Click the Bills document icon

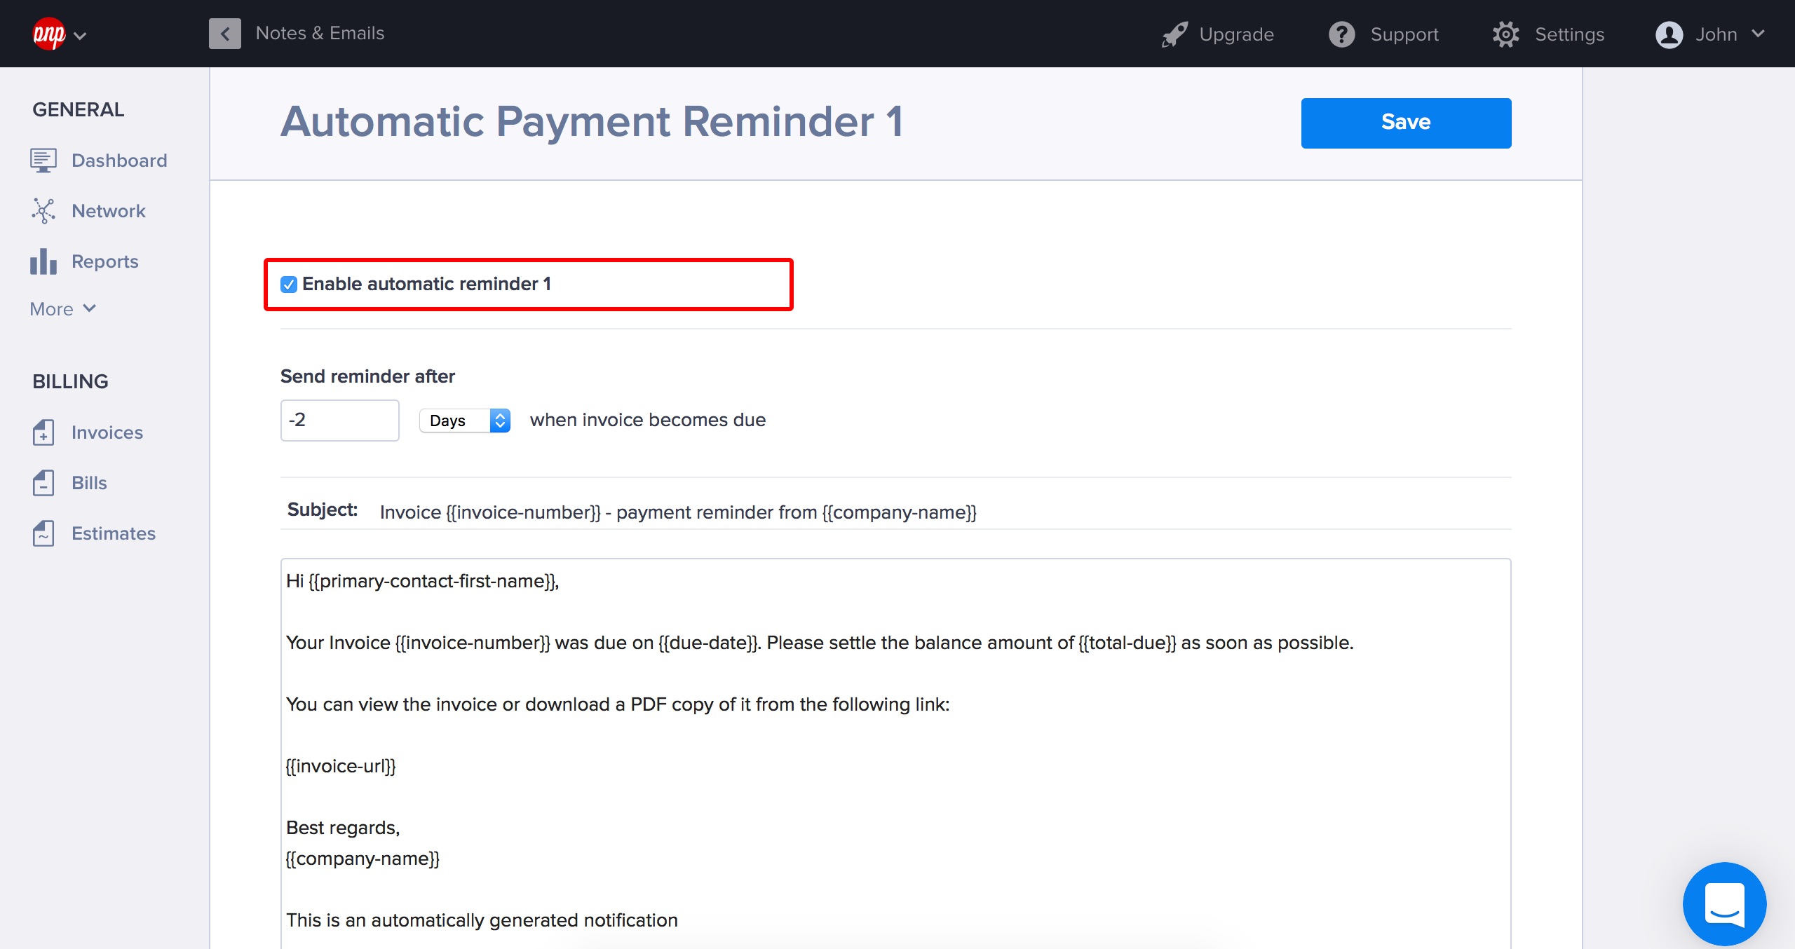(x=43, y=483)
